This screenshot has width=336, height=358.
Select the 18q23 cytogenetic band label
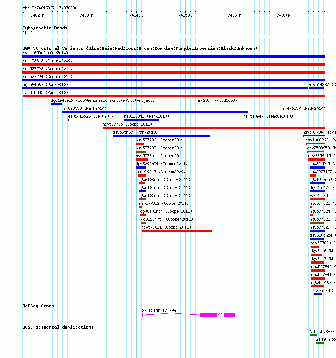pyautogui.click(x=28, y=33)
